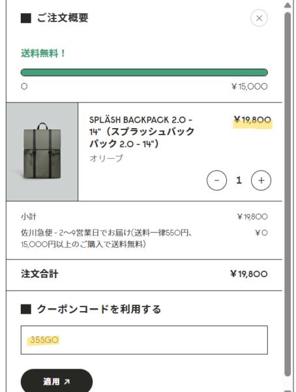296x392 pixels.
Task: Increase backpack quantity with plus button
Action: [261, 180]
